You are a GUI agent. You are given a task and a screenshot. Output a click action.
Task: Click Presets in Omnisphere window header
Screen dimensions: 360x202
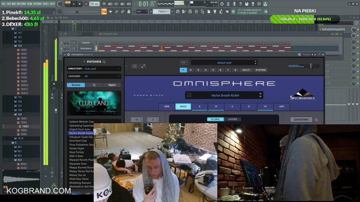(307, 54)
